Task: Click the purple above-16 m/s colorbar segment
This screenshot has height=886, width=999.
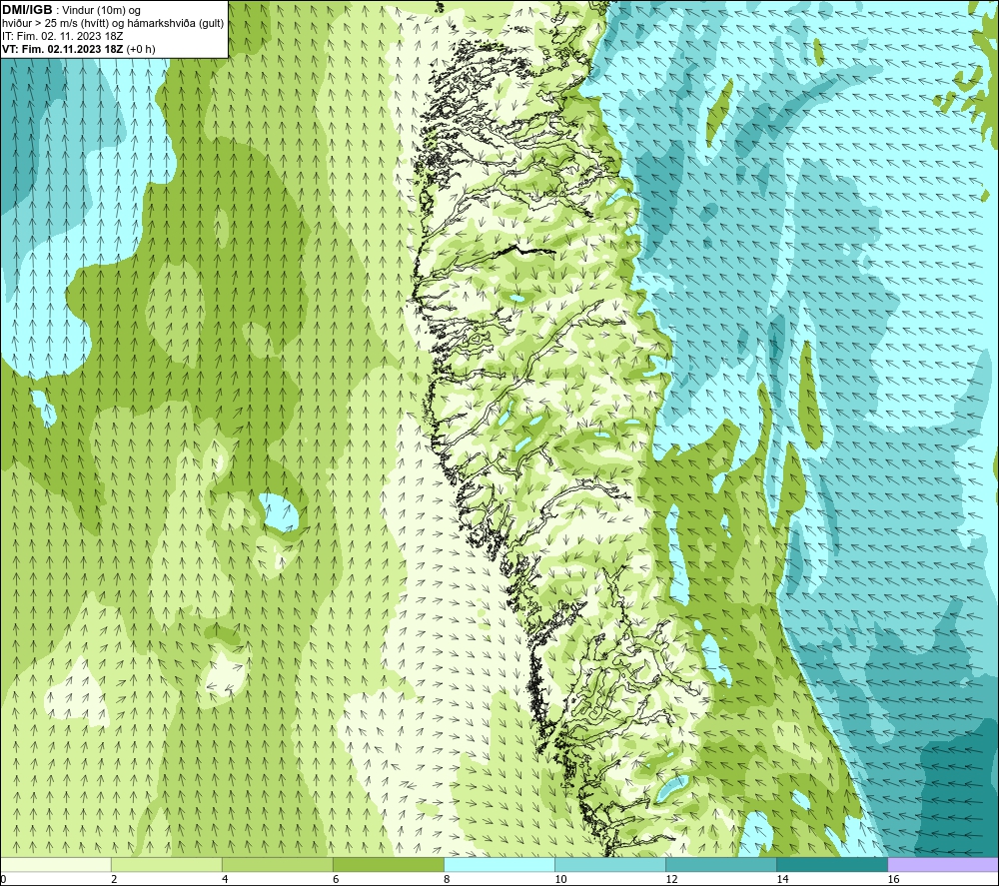Action: click(x=943, y=864)
